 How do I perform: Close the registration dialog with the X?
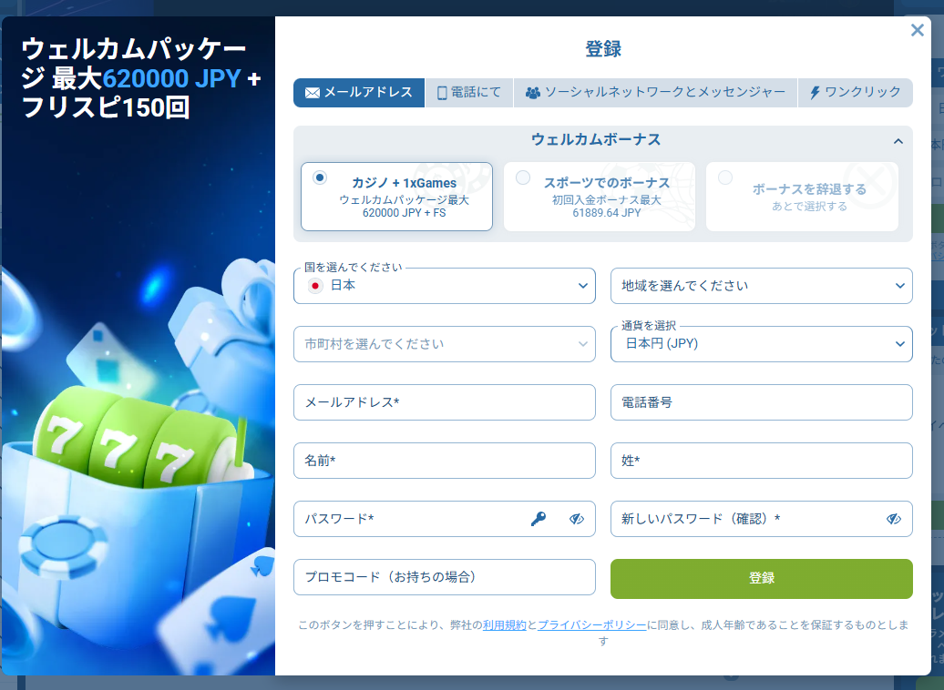click(917, 30)
